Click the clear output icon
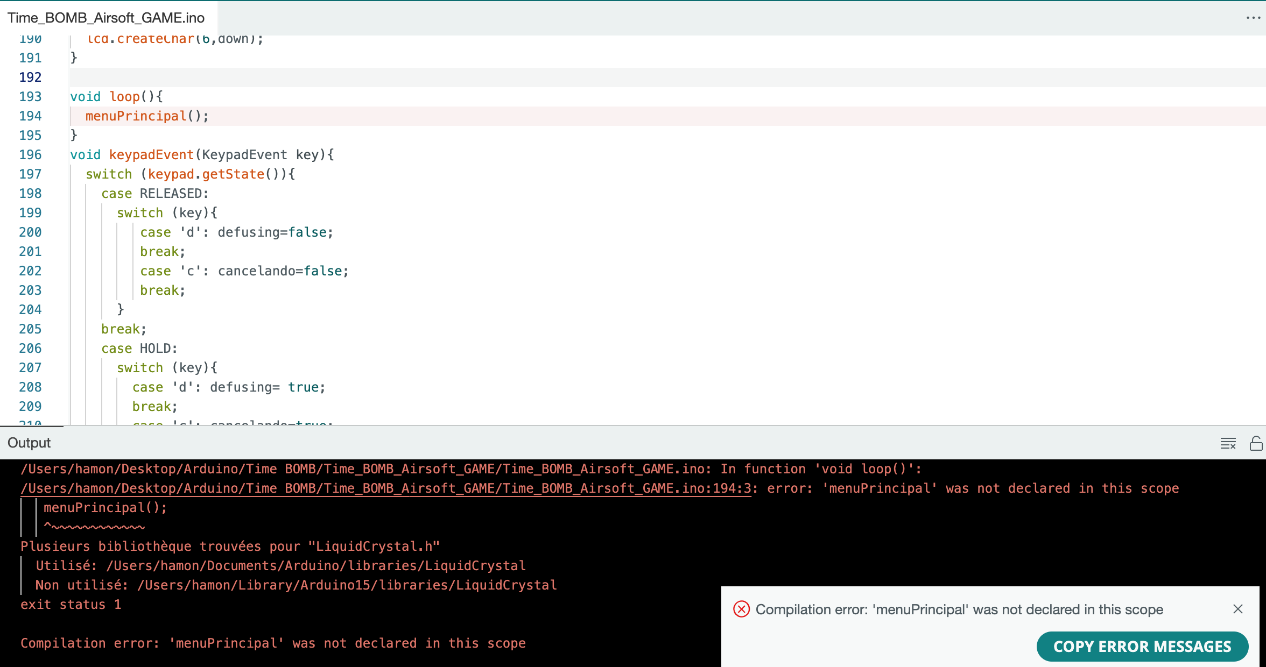This screenshot has height=667, width=1266. (x=1228, y=443)
